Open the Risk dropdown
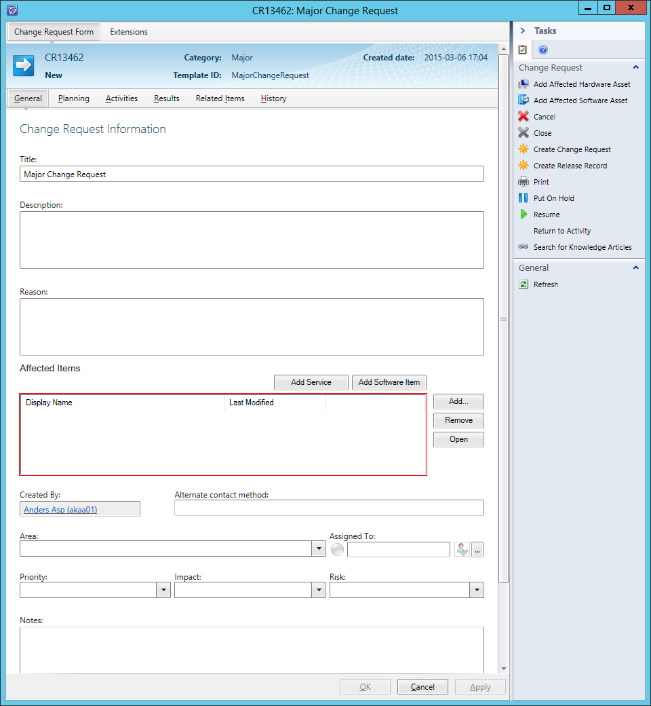The width and height of the screenshot is (651, 706). click(x=477, y=590)
